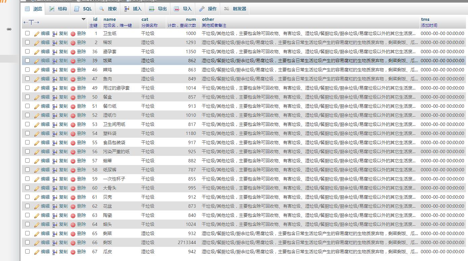Click the chain link icon in left panel

coord(9,29)
